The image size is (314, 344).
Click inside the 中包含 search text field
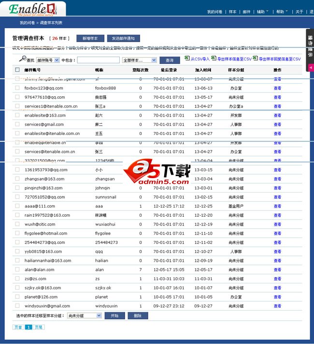click(99, 60)
